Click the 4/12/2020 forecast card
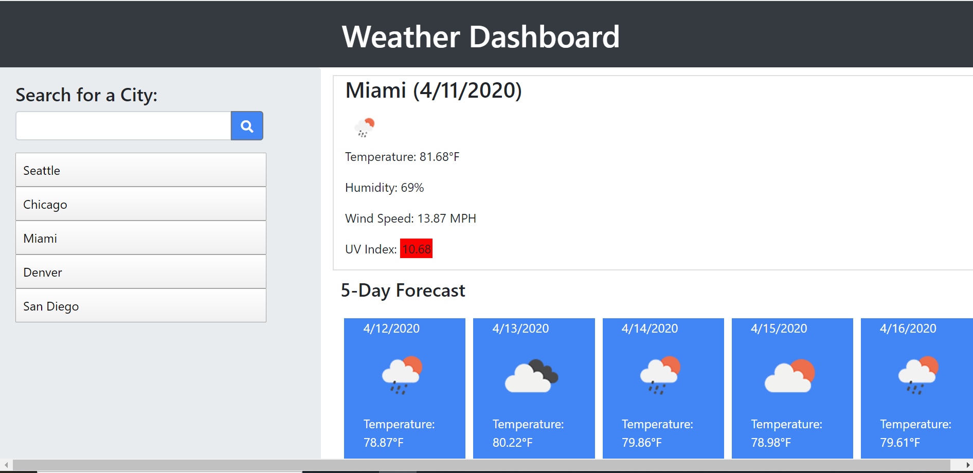This screenshot has height=473, width=973. pyautogui.click(x=404, y=388)
